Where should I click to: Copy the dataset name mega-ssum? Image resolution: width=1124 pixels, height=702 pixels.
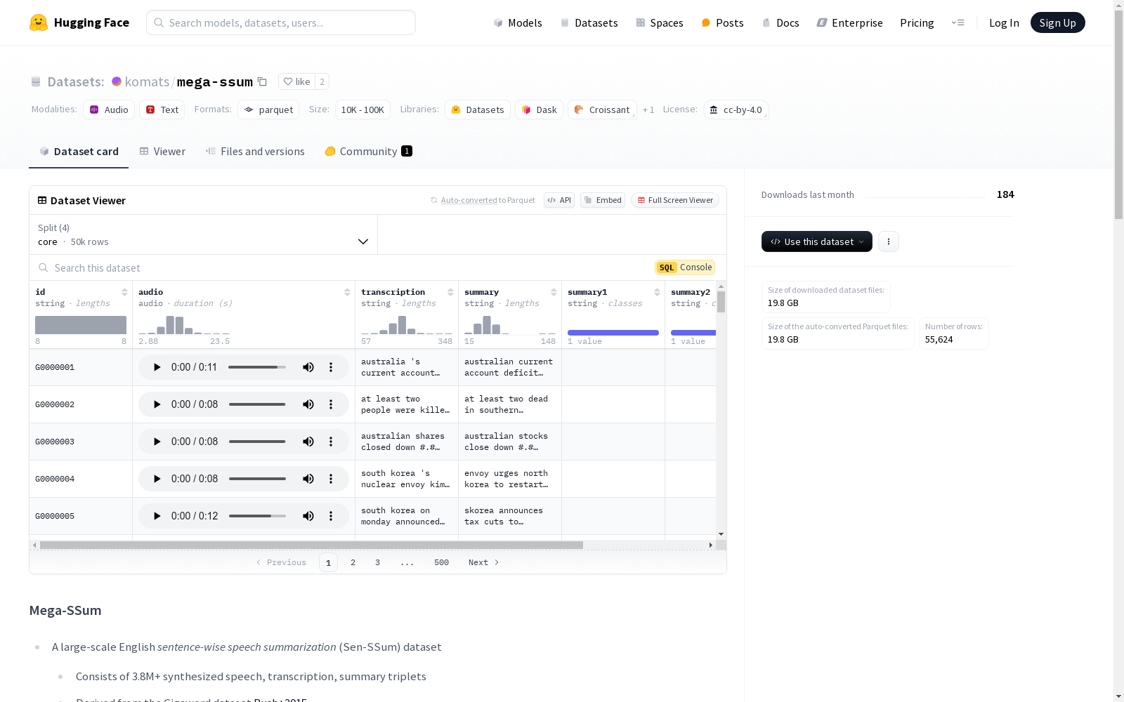point(262,81)
